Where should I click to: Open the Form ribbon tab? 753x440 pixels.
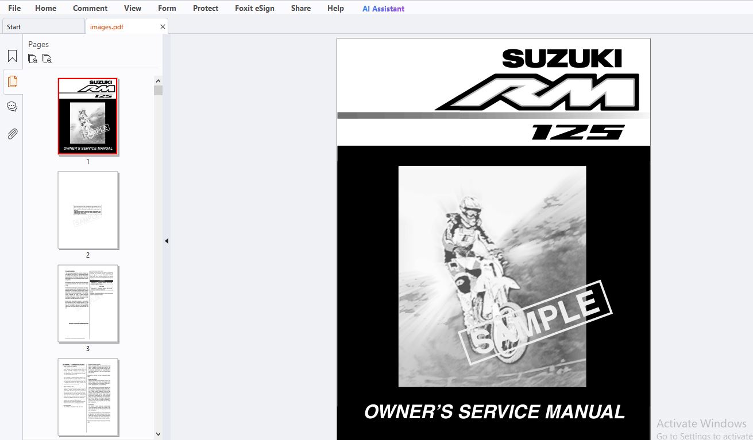click(167, 8)
